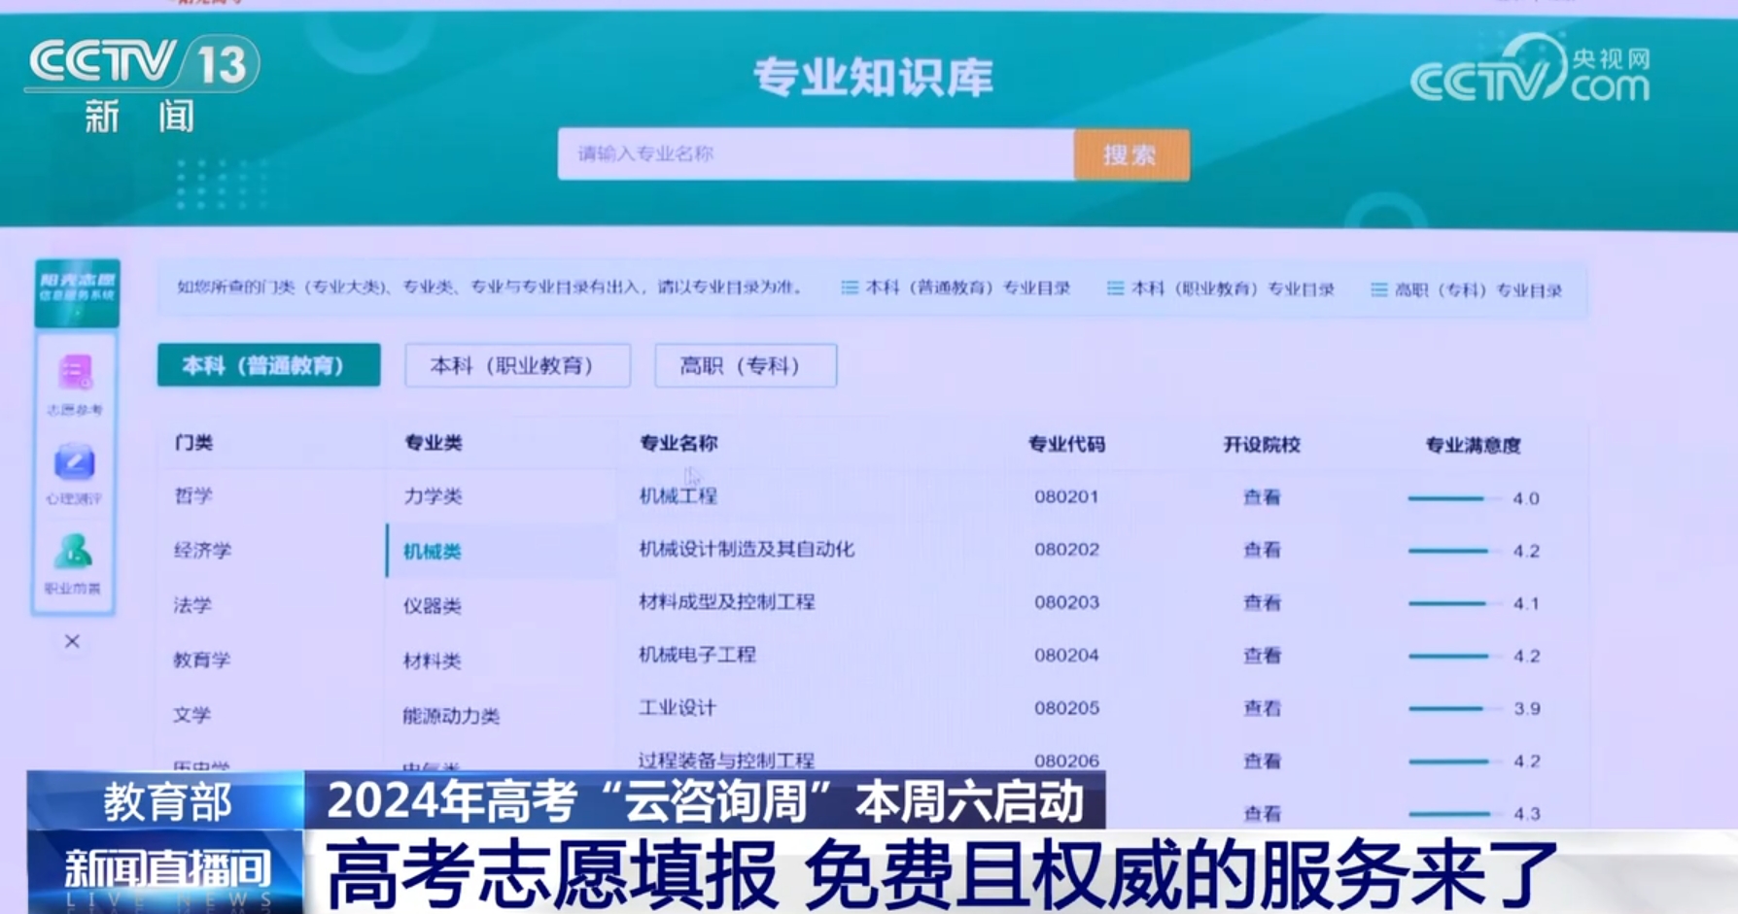Click the 机械设计制造及其自动化 satisfaction bar

tap(1448, 551)
